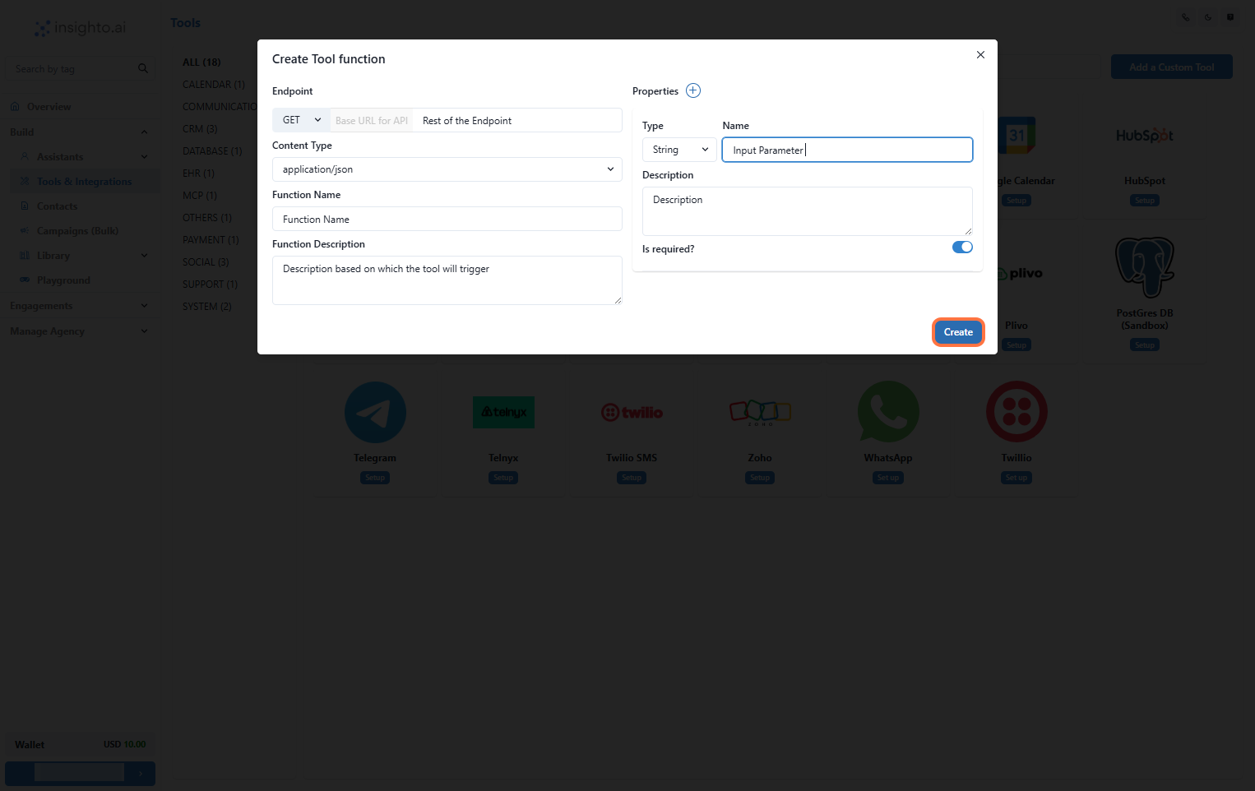Click the property Description textarea
The width and height of the screenshot is (1255, 791).
pos(808,211)
